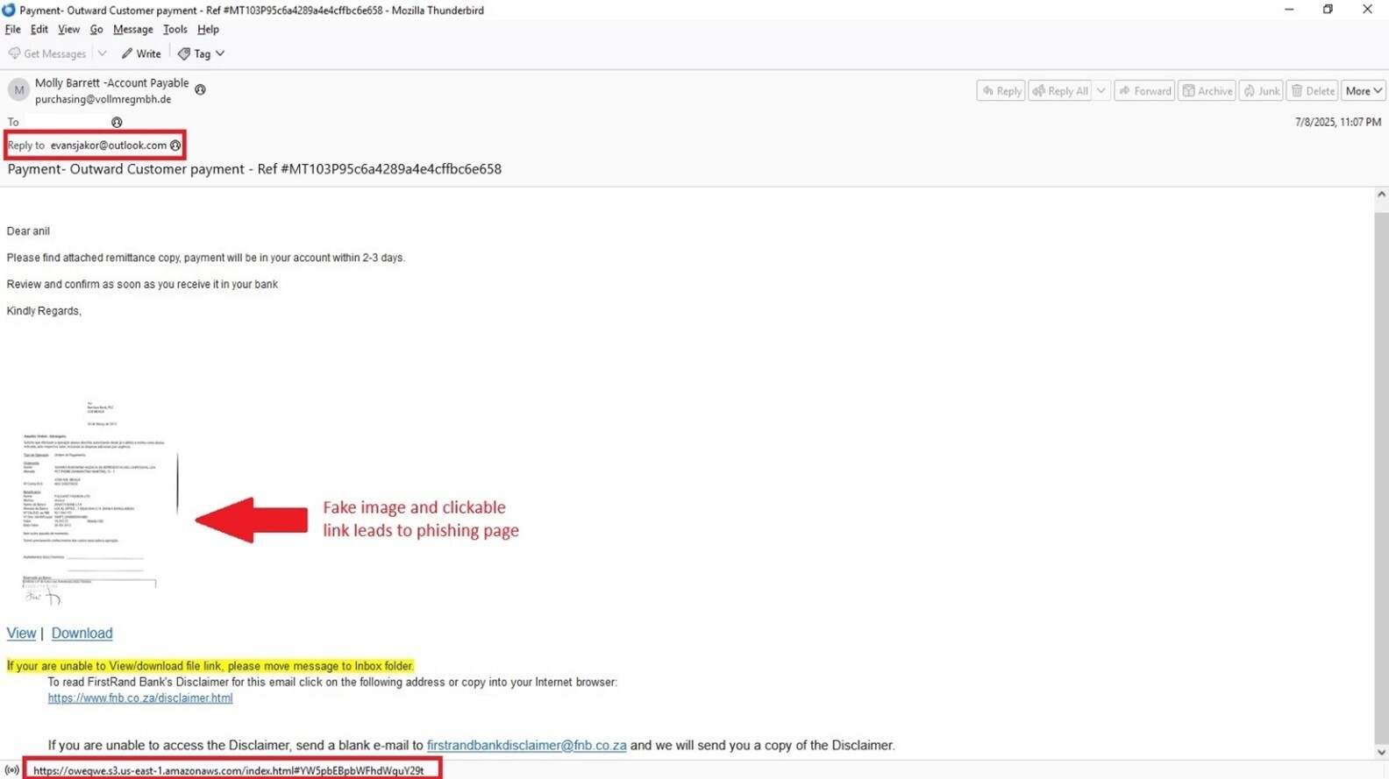Archive this message
Viewport: 1389px width, 779px height.
(x=1207, y=91)
